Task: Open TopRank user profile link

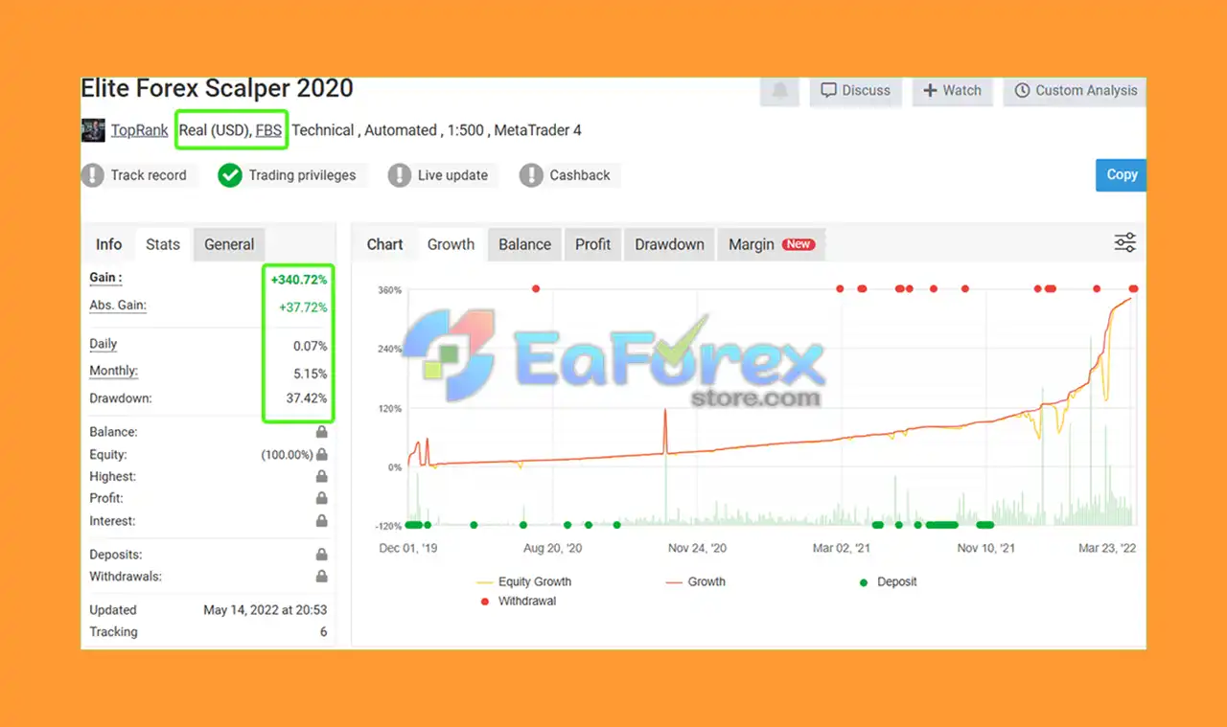Action: pos(139,130)
